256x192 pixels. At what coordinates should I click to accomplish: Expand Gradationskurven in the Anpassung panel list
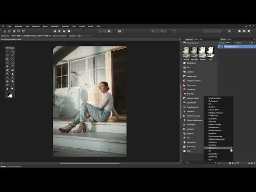(193, 107)
